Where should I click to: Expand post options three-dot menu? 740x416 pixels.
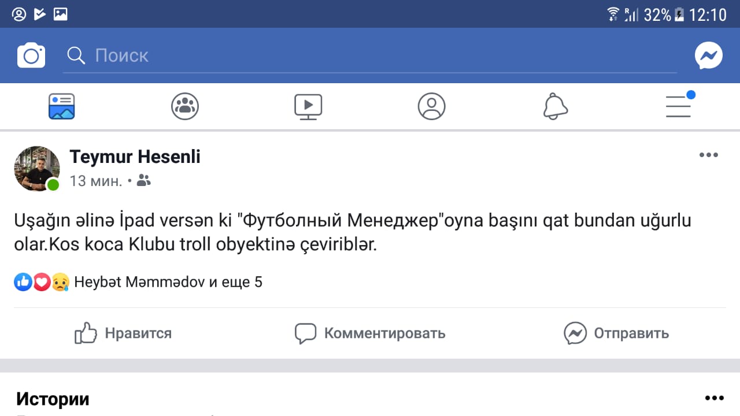click(708, 155)
